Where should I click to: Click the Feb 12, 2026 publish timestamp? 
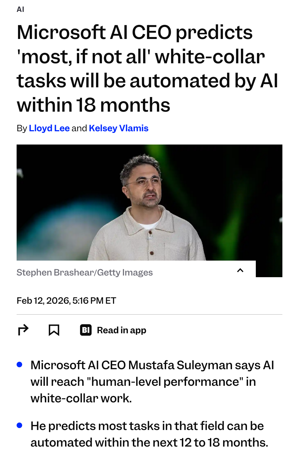pos(66,301)
